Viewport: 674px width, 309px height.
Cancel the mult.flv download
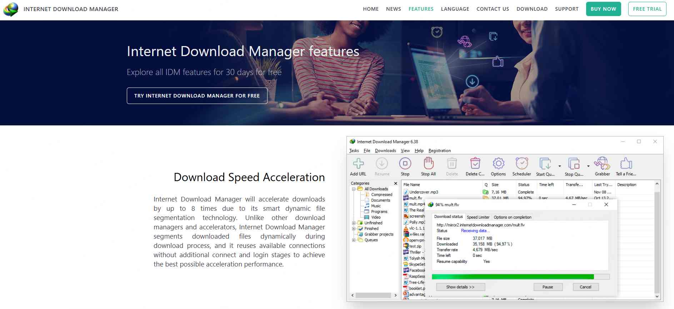[x=585, y=287]
